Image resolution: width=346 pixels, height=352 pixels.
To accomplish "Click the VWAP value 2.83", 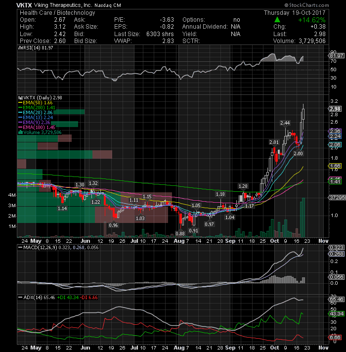I will 168,41.
